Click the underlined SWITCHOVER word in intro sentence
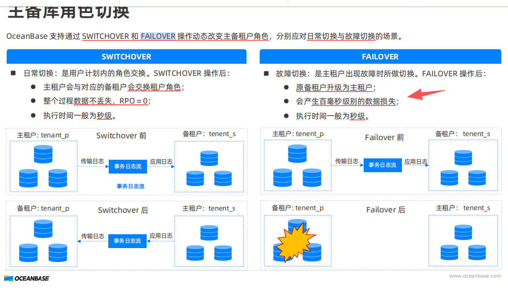 [x=106, y=36]
